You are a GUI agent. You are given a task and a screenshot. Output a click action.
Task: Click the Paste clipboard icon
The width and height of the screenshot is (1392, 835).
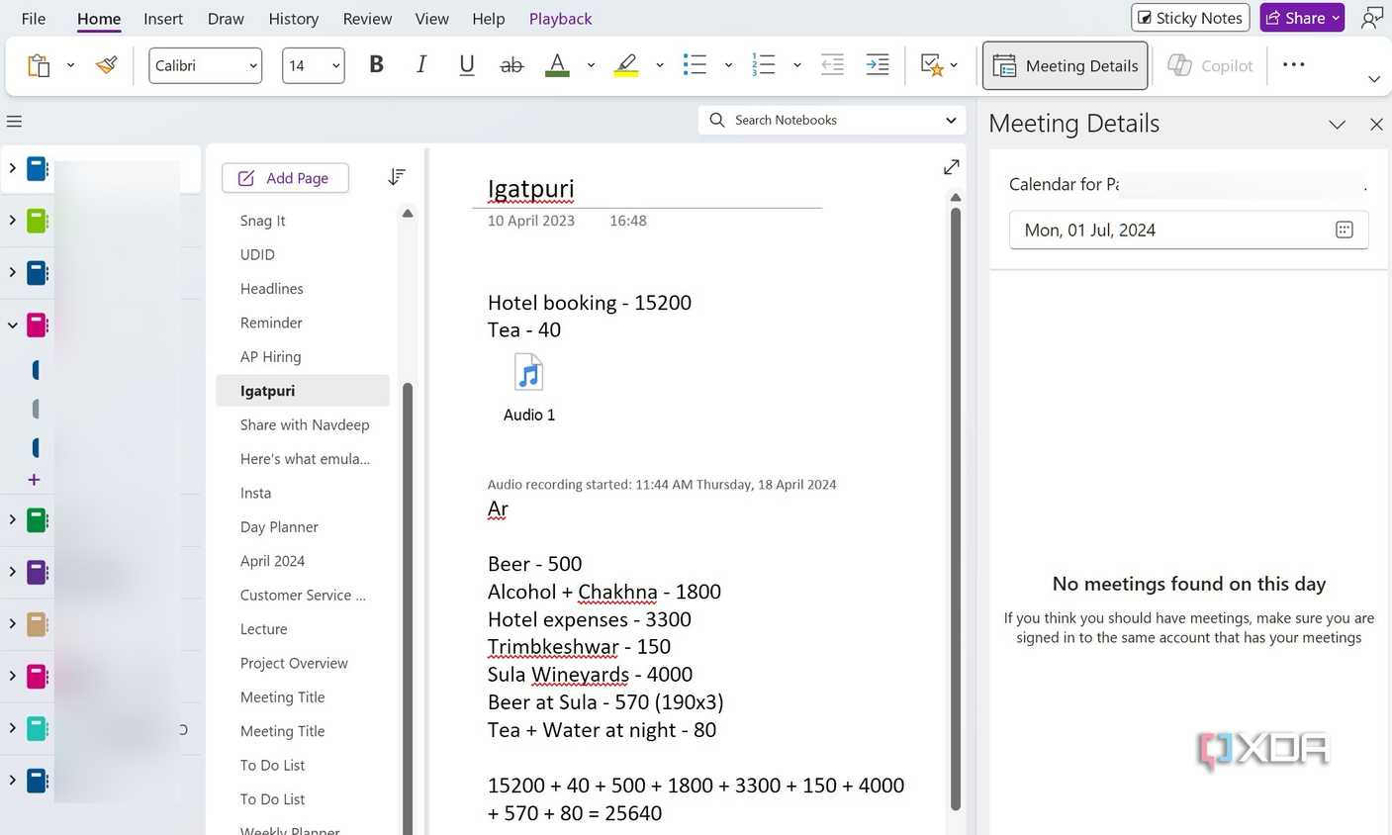39,66
